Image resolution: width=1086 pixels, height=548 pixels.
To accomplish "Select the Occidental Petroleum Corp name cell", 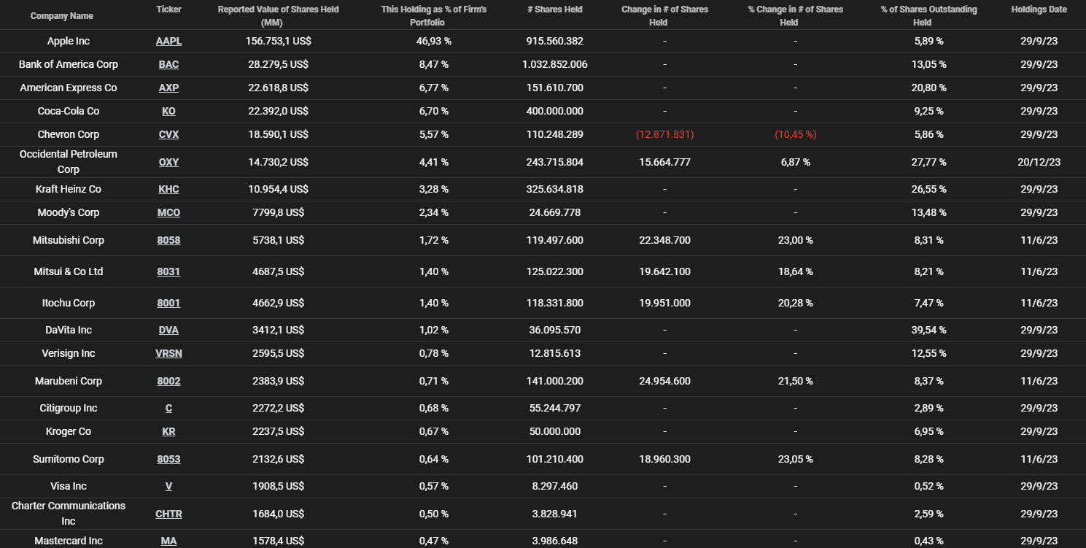I will tap(69, 162).
